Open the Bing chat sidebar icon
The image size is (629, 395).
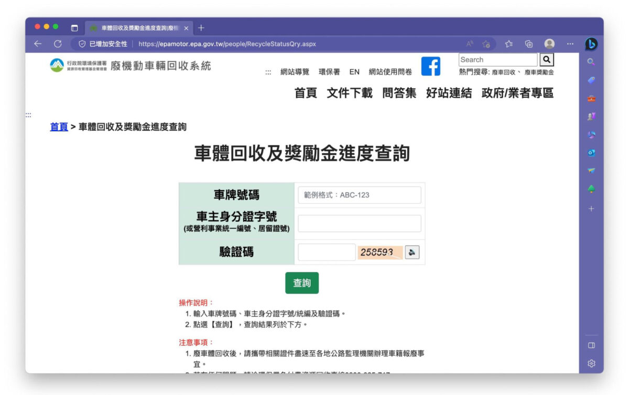[591, 45]
